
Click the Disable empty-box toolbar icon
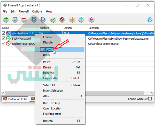coord(43,19)
